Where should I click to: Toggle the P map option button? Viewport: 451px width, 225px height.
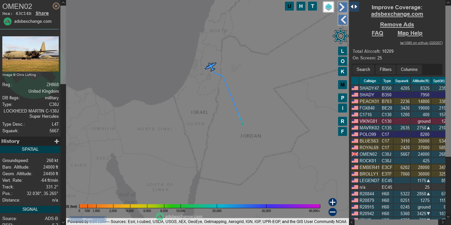pos(342,98)
